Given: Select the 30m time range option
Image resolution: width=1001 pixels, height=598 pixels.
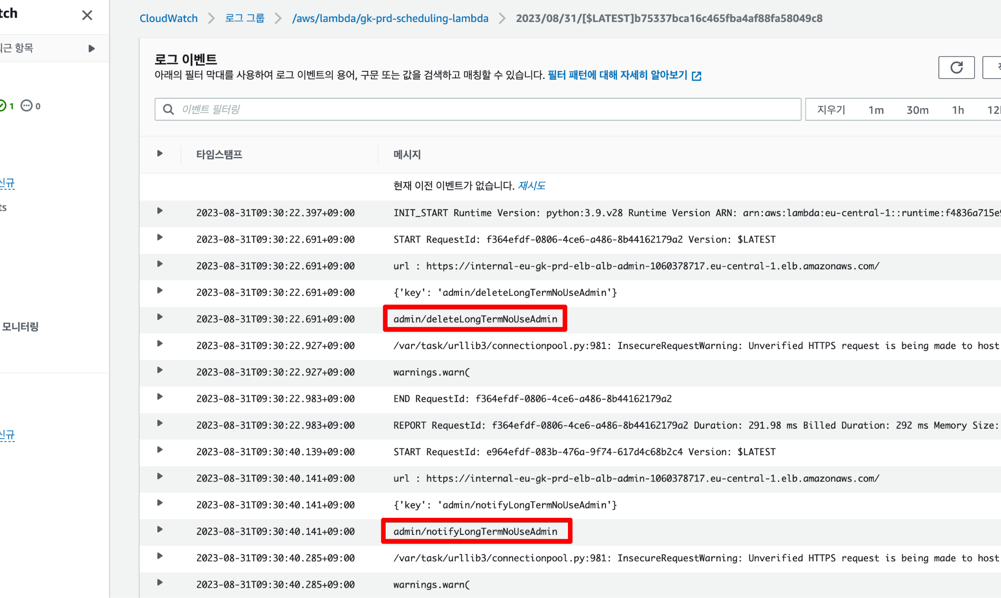Looking at the screenshot, I should click(x=917, y=110).
